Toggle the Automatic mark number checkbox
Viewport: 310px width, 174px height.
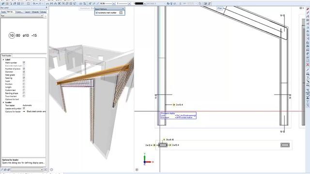coord(97,13)
